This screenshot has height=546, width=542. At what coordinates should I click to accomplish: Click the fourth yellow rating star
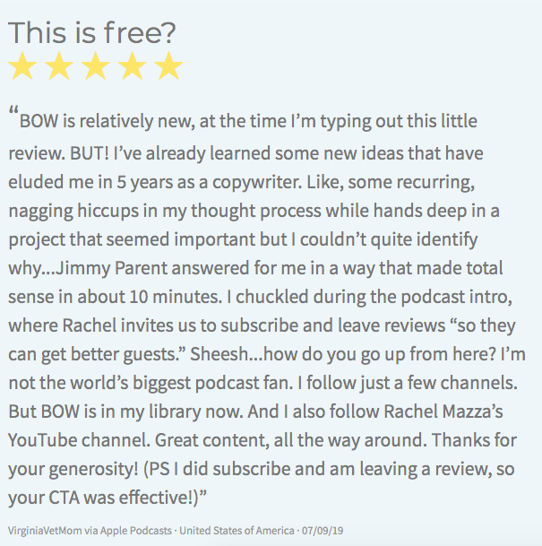(x=133, y=65)
